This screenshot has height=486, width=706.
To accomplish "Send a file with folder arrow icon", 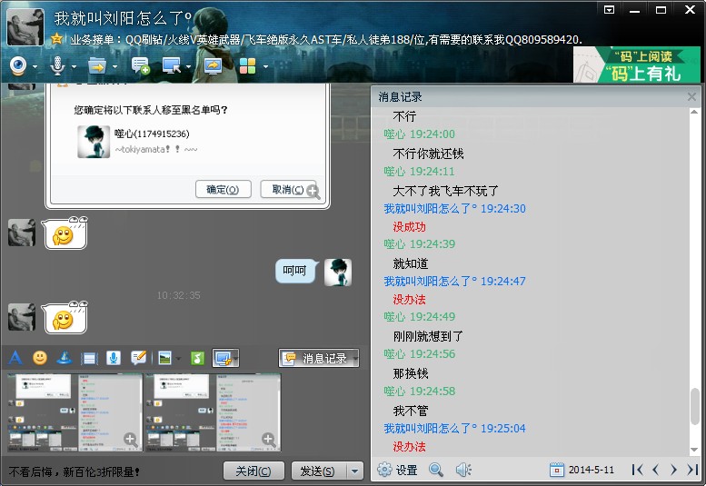I will (x=97, y=66).
